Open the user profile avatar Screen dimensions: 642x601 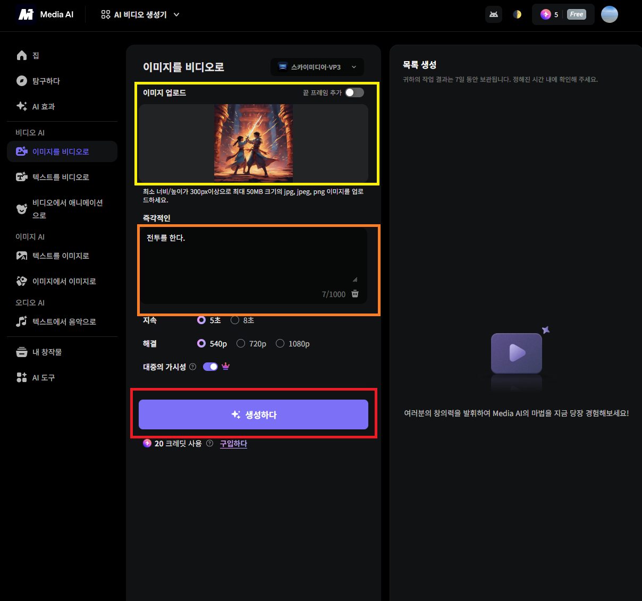coord(610,14)
